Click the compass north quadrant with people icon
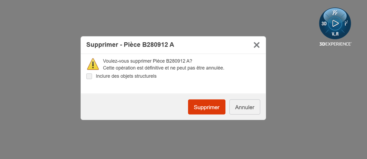The height and width of the screenshot is (159, 367). [x=335, y=13]
